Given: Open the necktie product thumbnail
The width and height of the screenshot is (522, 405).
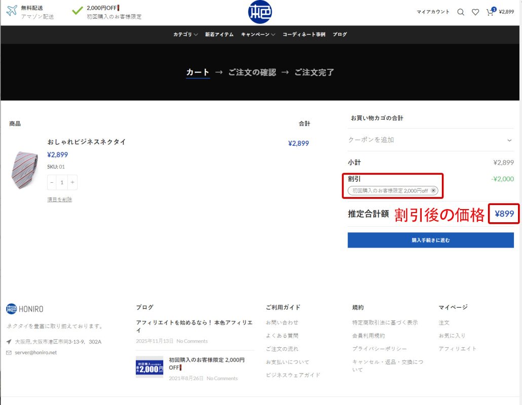Looking at the screenshot, I should pos(24,170).
